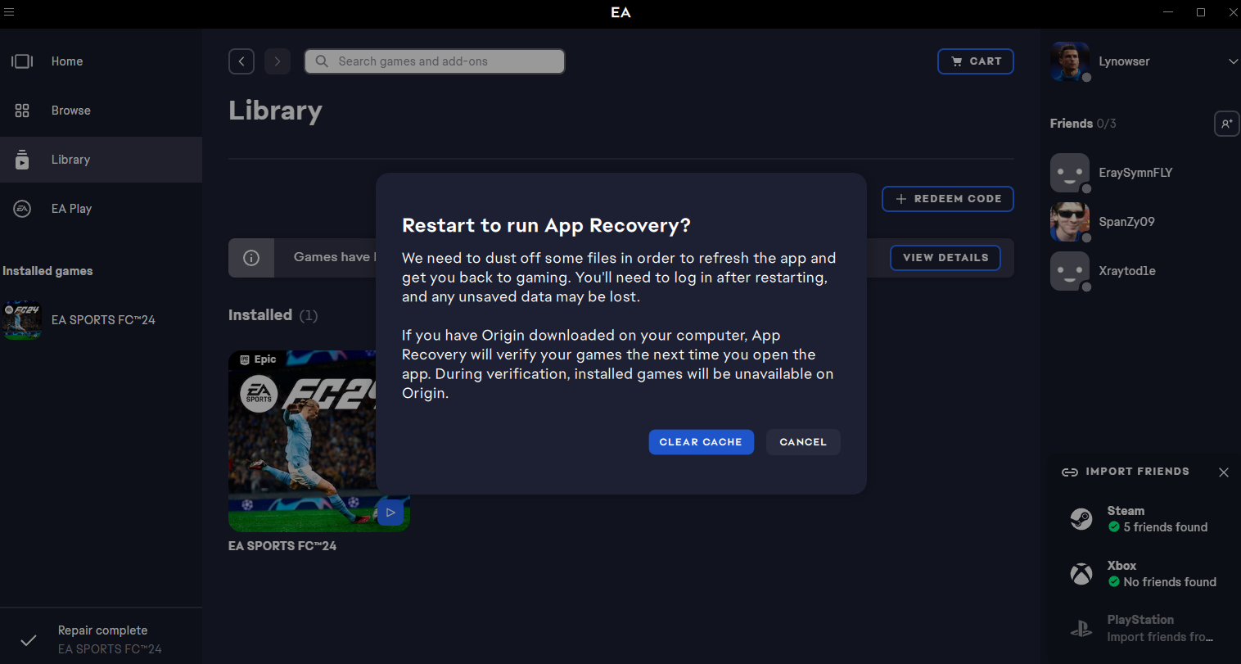
Task: Click the PlayStation icon in Import Friends
Action: point(1081,629)
